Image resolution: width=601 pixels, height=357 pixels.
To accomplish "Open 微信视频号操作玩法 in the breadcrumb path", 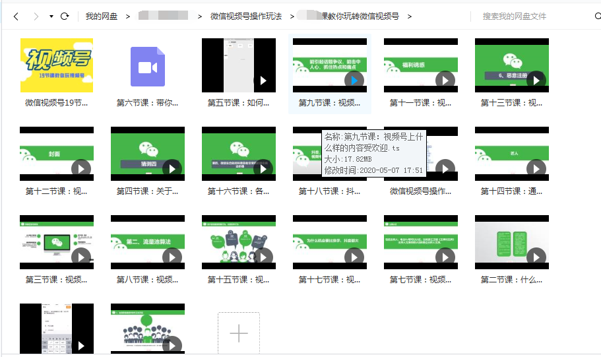I will tap(246, 16).
